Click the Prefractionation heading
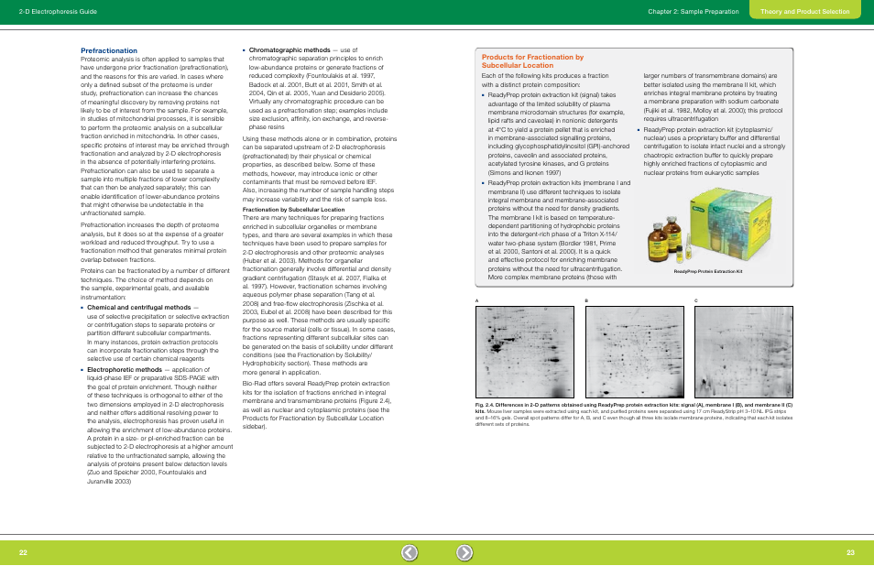 [109, 50]
